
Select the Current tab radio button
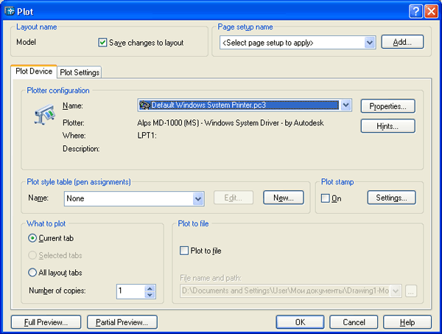point(32,238)
